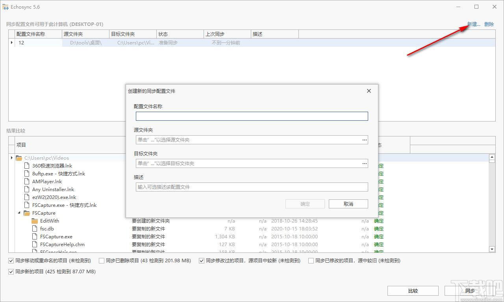
Task: Toggle 同步移动或重命名的项目 checkbox
Action: (11, 260)
